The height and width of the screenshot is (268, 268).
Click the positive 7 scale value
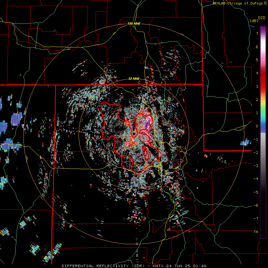pos(257,33)
